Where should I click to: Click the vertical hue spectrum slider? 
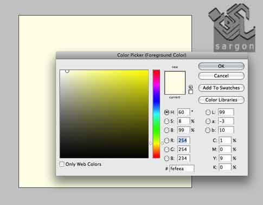156,114
